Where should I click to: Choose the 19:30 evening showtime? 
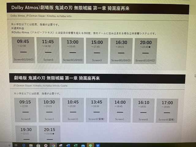(26, 134)
